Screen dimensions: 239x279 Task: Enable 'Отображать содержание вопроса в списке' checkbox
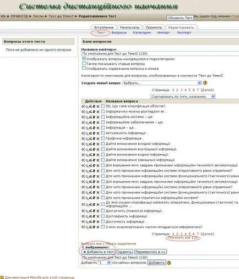(84, 68)
